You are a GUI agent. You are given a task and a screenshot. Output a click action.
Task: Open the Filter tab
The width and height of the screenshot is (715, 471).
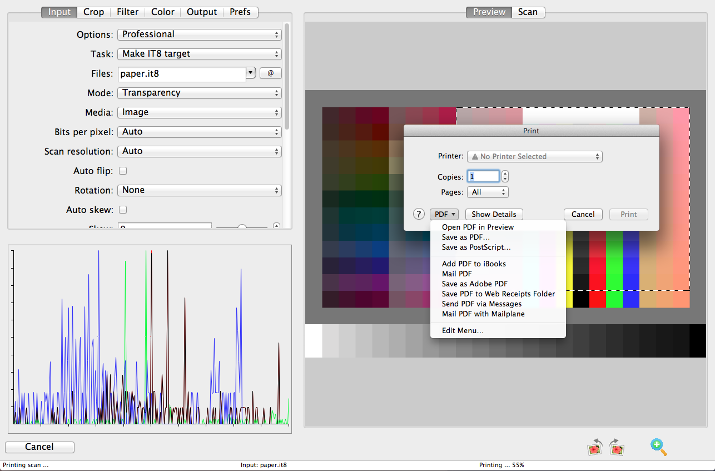(128, 12)
